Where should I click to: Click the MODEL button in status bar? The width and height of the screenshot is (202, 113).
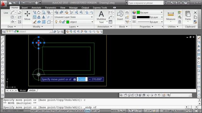[115, 111]
